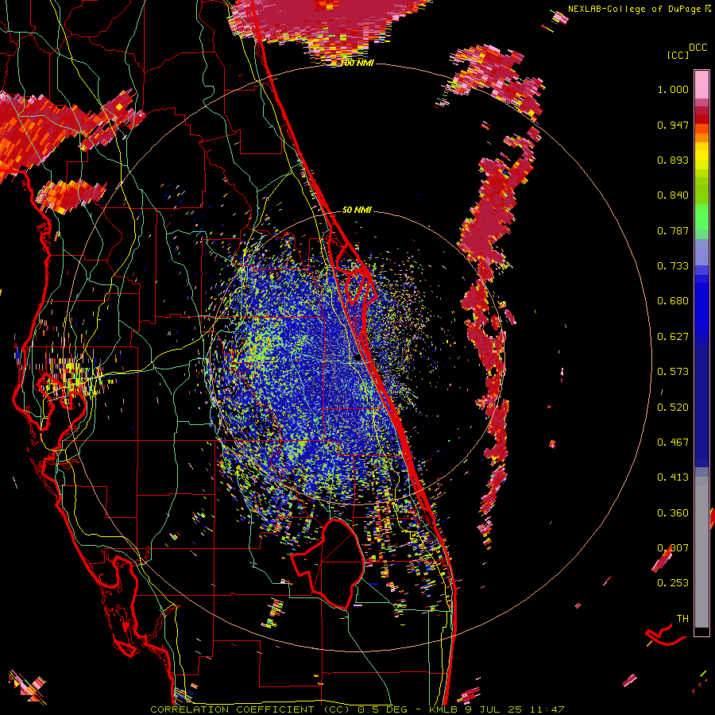Image resolution: width=715 pixels, height=715 pixels.
Task: Click the NEXLAB-College of DuPage title text
Action: (x=634, y=9)
